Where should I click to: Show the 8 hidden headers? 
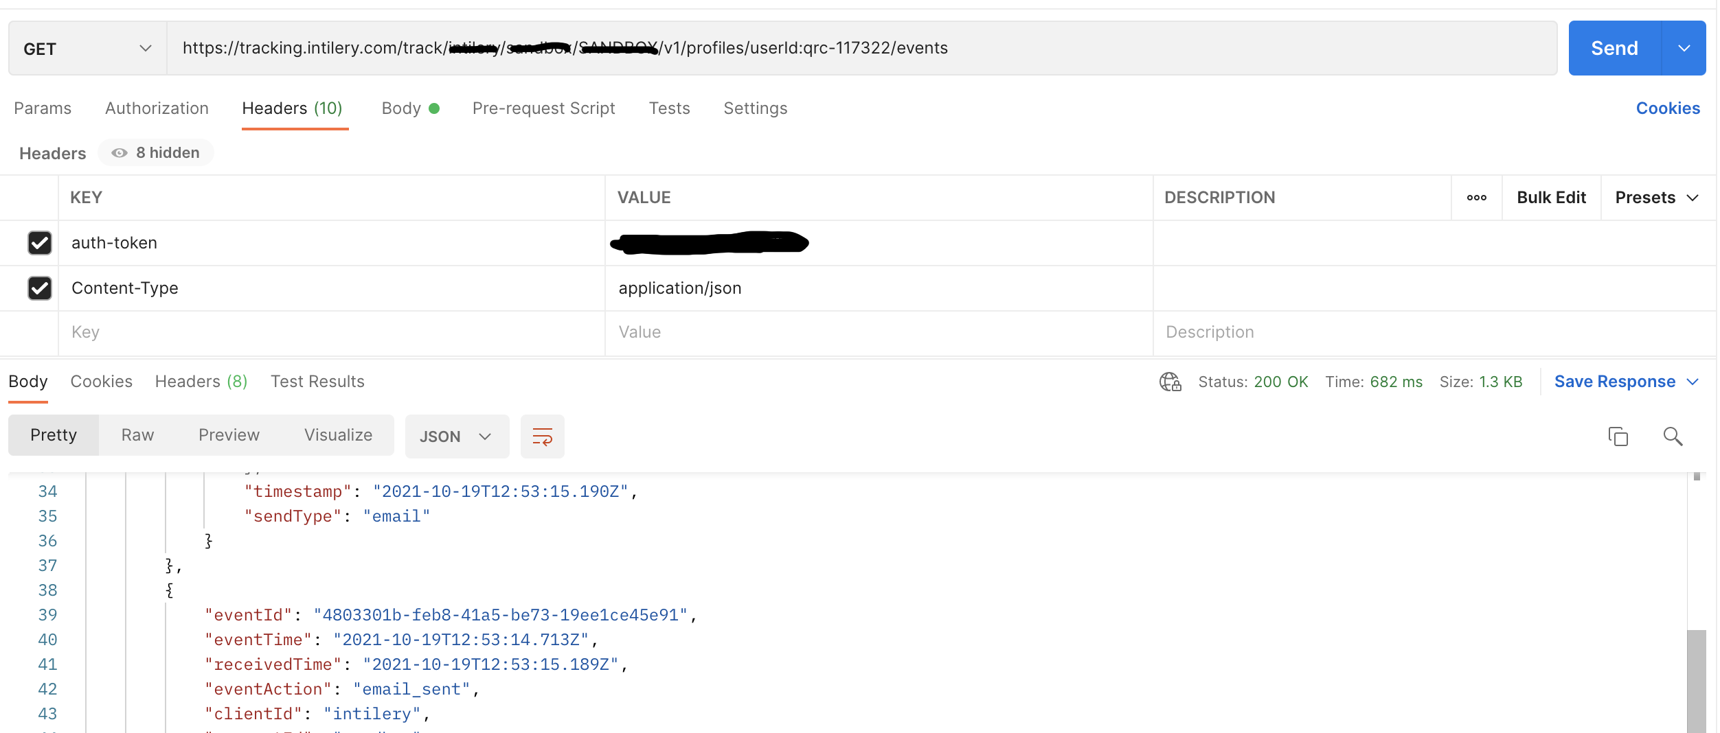pos(156,152)
